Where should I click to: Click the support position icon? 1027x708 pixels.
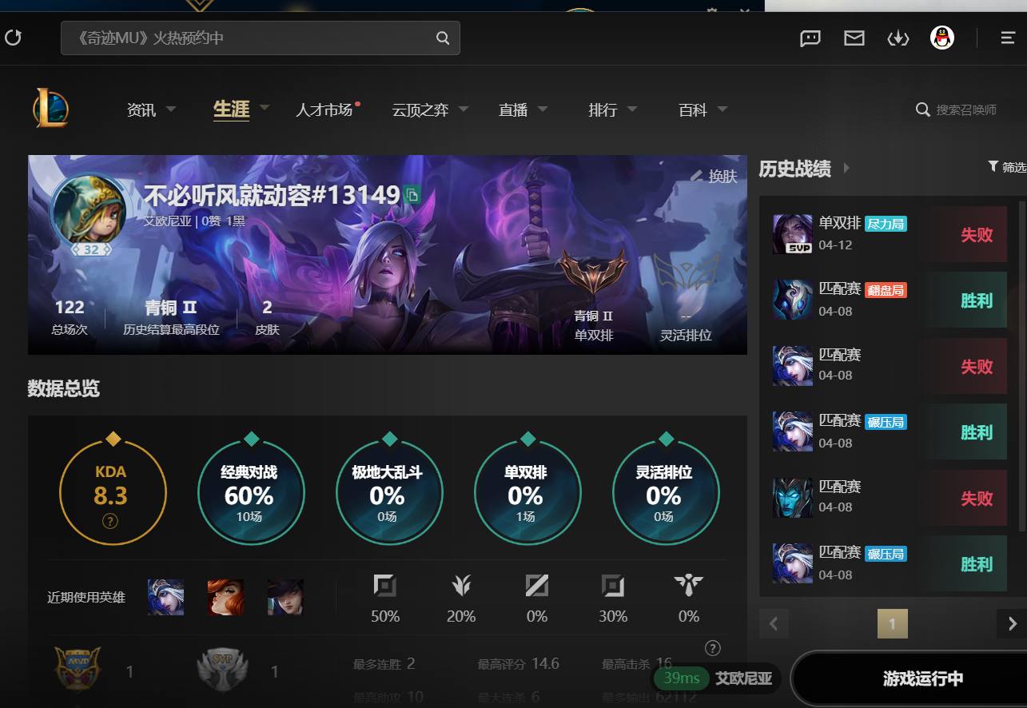688,587
